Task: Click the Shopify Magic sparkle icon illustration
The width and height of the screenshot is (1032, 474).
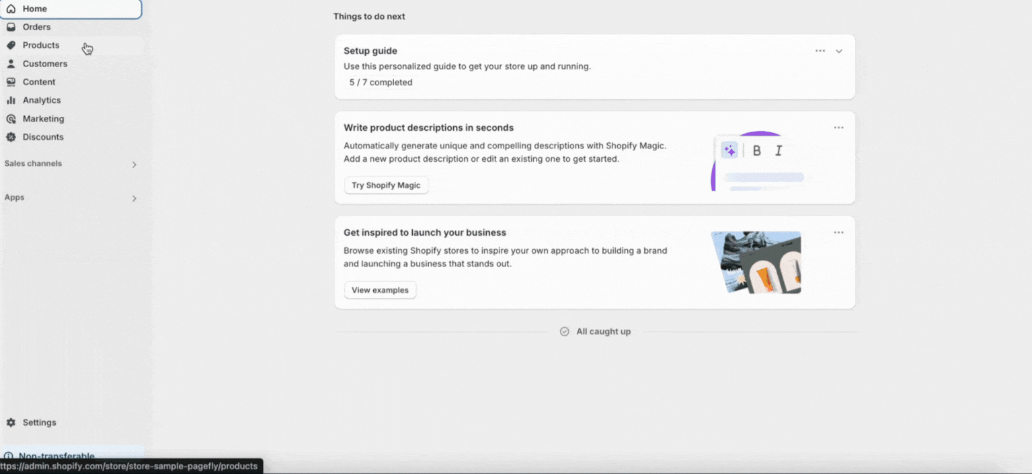Action: point(729,150)
